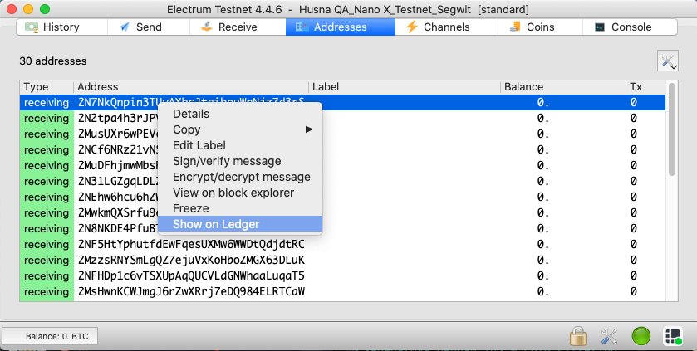This screenshot has width=697, height=351.
Task: Select address 2MsHwnKCWJmgJ6rZwXRrj7eDQ984ELRTCaW
Action: click(x=191, y=291)
